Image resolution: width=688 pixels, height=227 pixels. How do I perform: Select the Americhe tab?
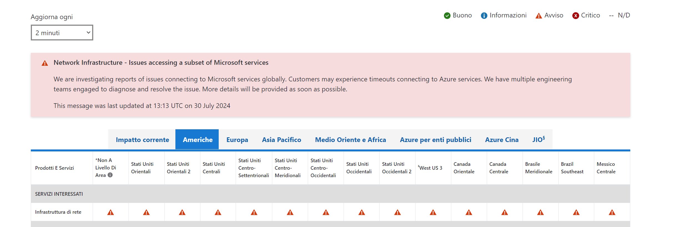click(197, 140)
